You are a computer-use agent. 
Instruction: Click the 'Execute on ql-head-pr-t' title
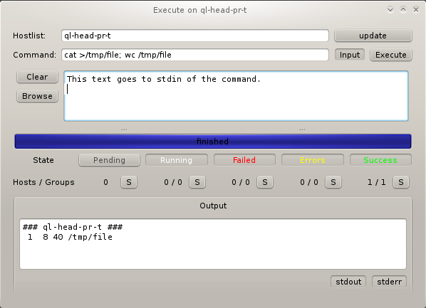(200, 10)
